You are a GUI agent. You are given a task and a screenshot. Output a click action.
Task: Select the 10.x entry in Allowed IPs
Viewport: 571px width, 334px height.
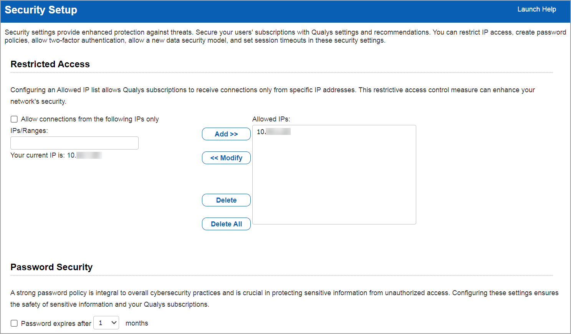(x=273, y=132)
